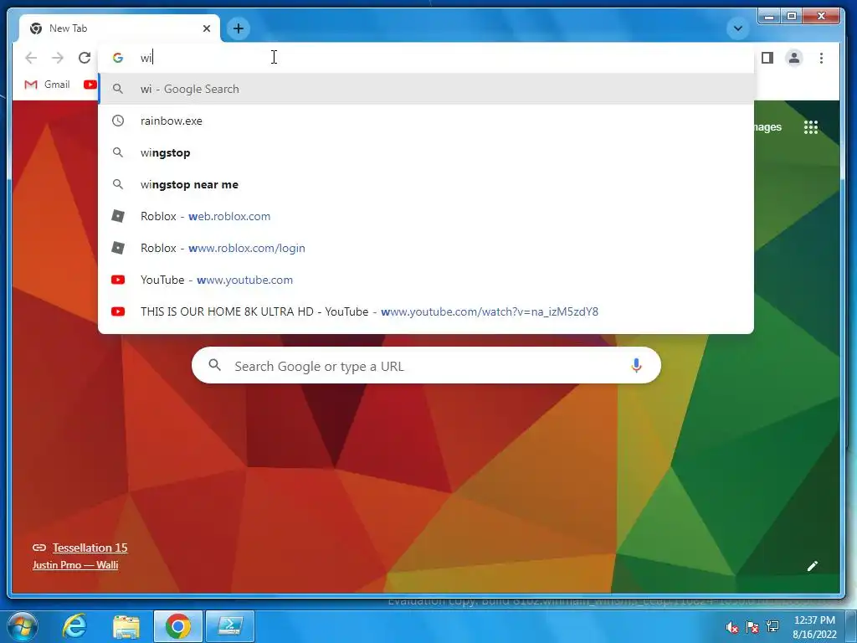
Task: Click the muted volume tray icon
Action: (x=731, y=626)
